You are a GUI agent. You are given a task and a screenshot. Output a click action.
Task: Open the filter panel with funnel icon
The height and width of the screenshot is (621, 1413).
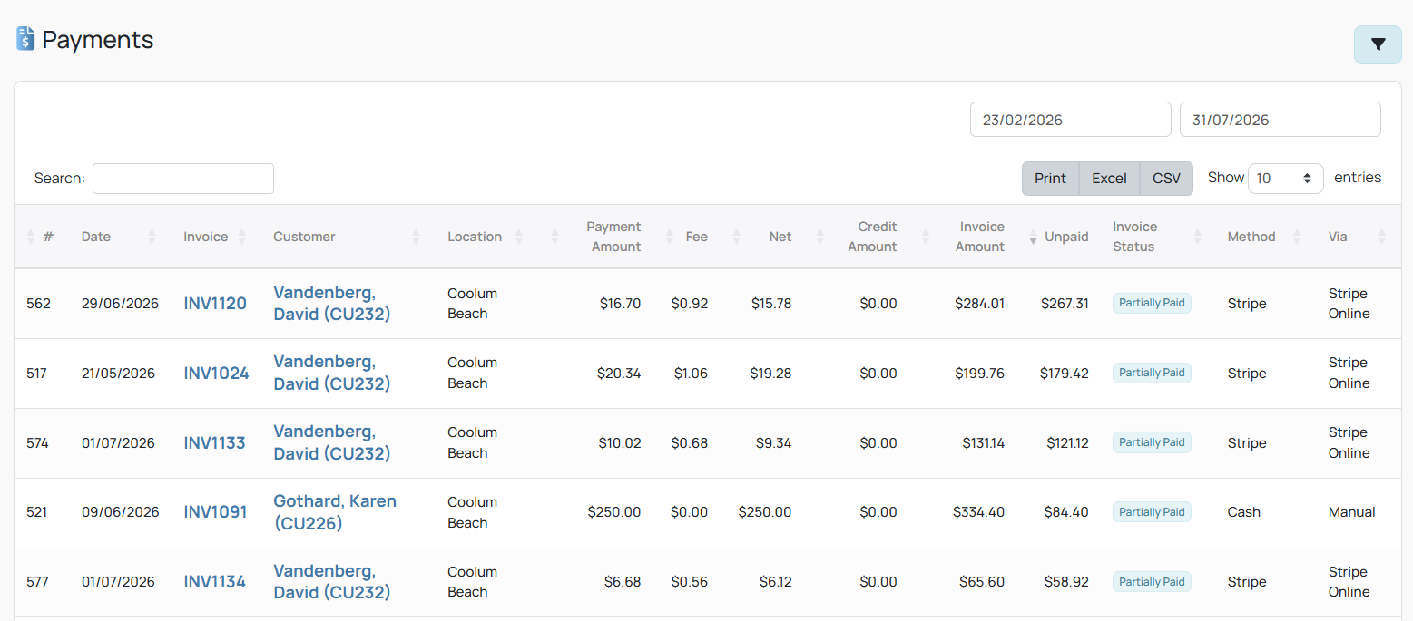click(x=1378, y=44)
